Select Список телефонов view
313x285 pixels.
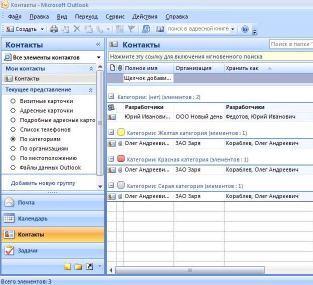pos(13,129)
